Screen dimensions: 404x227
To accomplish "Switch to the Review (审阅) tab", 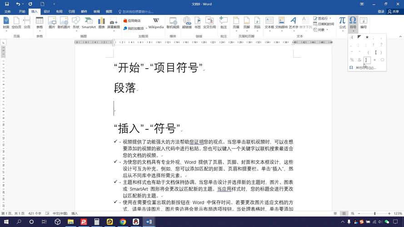I will click(x=96, y=12).
